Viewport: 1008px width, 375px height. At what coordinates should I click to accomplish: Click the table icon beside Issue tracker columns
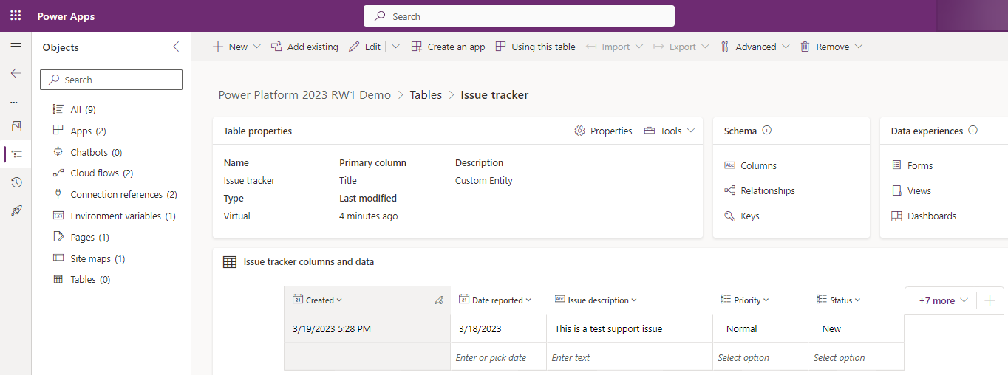(x=230, y=261)
